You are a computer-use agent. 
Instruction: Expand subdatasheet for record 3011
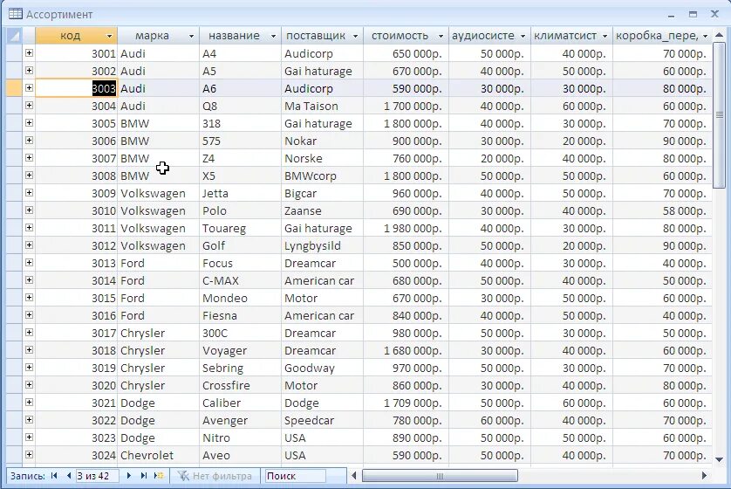click(x=29, y=228)
